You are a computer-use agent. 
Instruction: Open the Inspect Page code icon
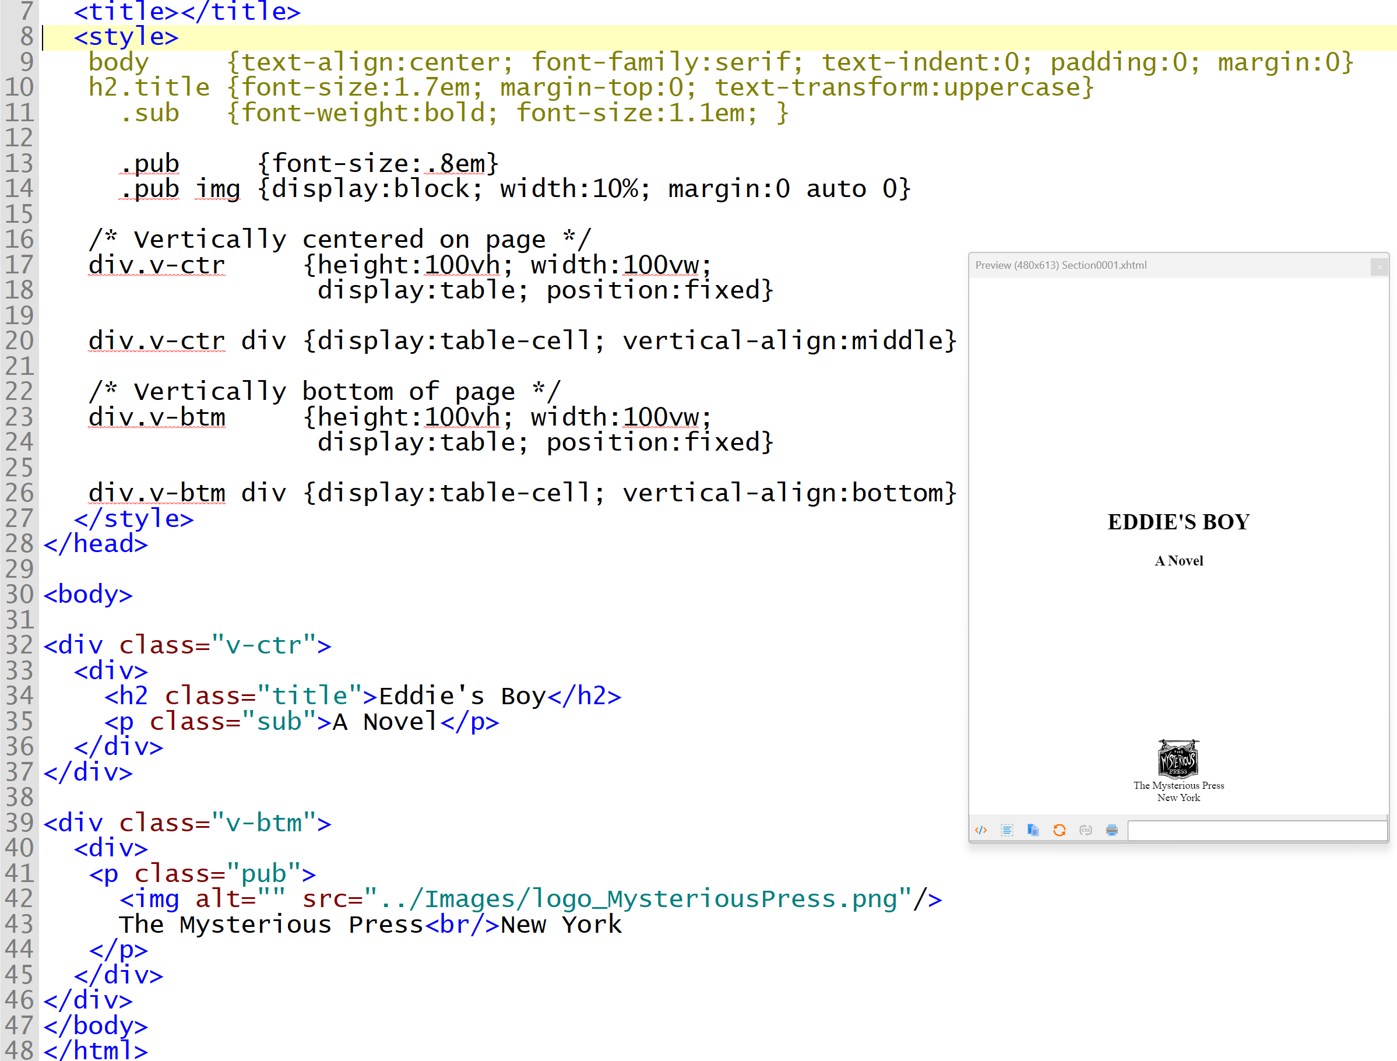pos(981,830)
